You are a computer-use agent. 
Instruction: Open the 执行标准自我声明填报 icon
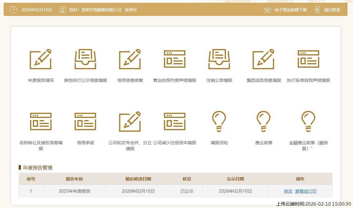coord(308,59)
